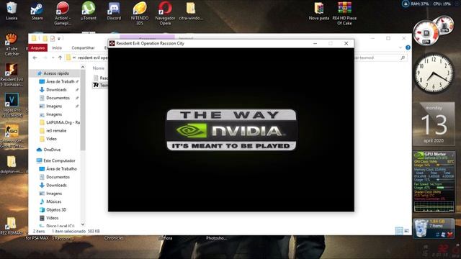Launch aTube Catcher from the desktop icon
Screen dimensions: 461x259
12,45
